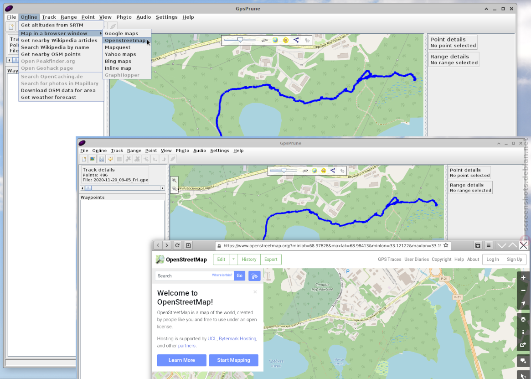This screenshot has height=379, width=531.
Task: Click the OpenStreetMap show my location icon
Action: (523, 303)
